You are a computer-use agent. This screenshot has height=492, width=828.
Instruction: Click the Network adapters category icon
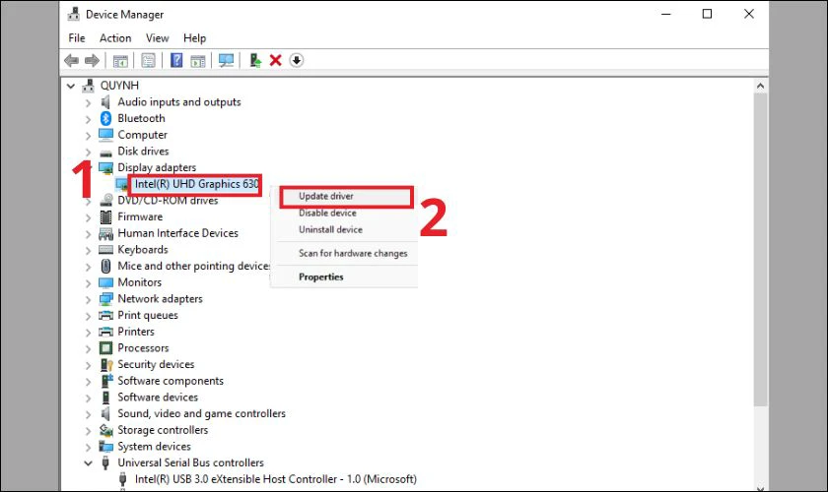coord(105,299)
